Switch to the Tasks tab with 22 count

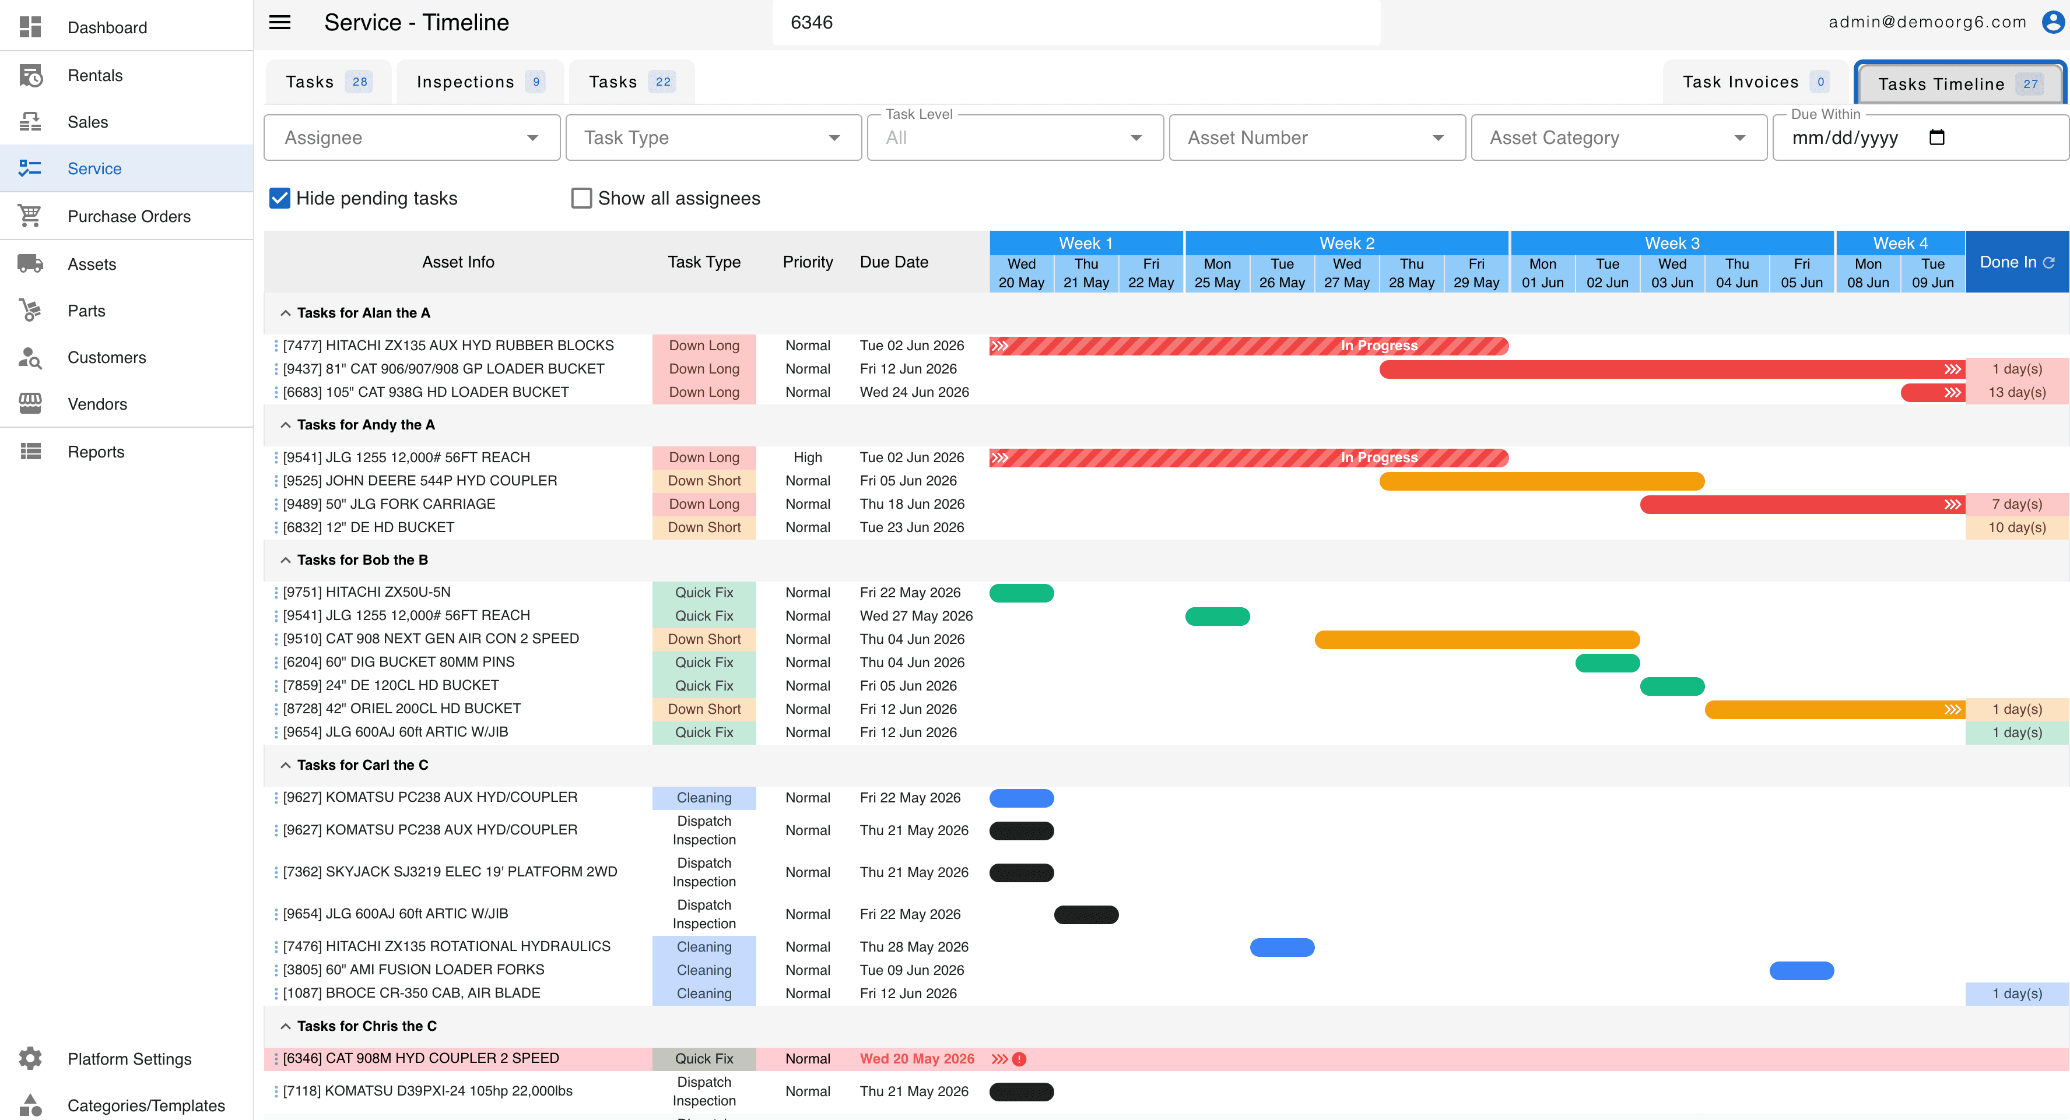pos(631,82)
